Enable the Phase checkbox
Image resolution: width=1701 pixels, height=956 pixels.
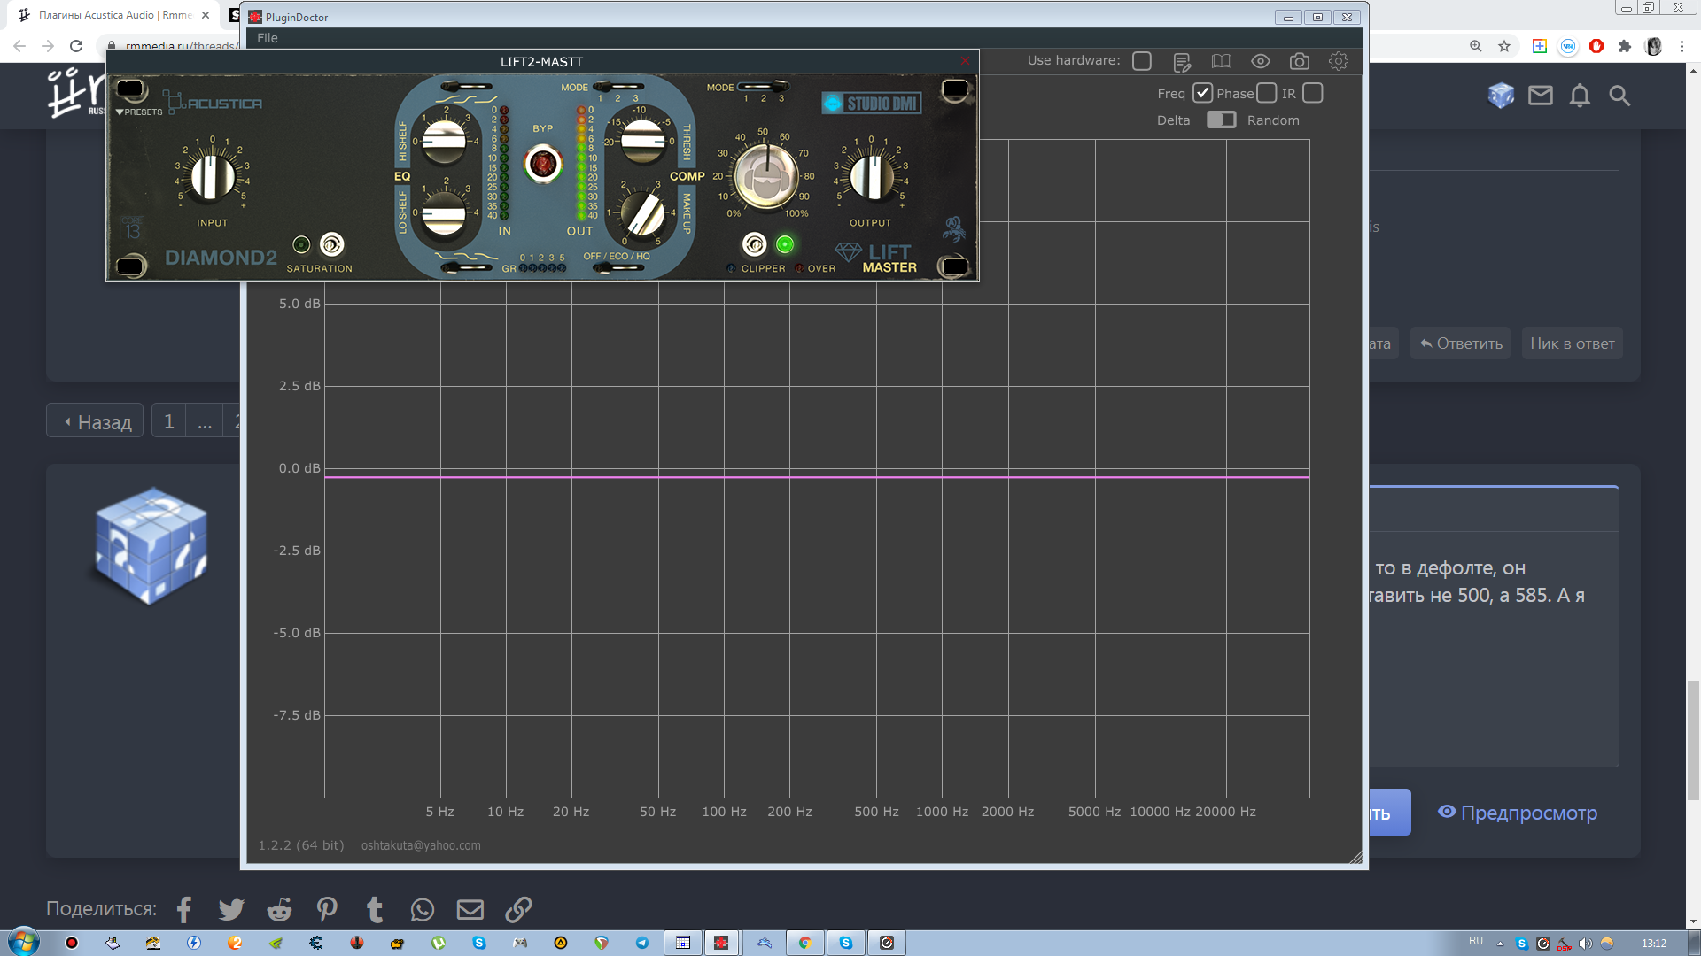[1267, 93]
